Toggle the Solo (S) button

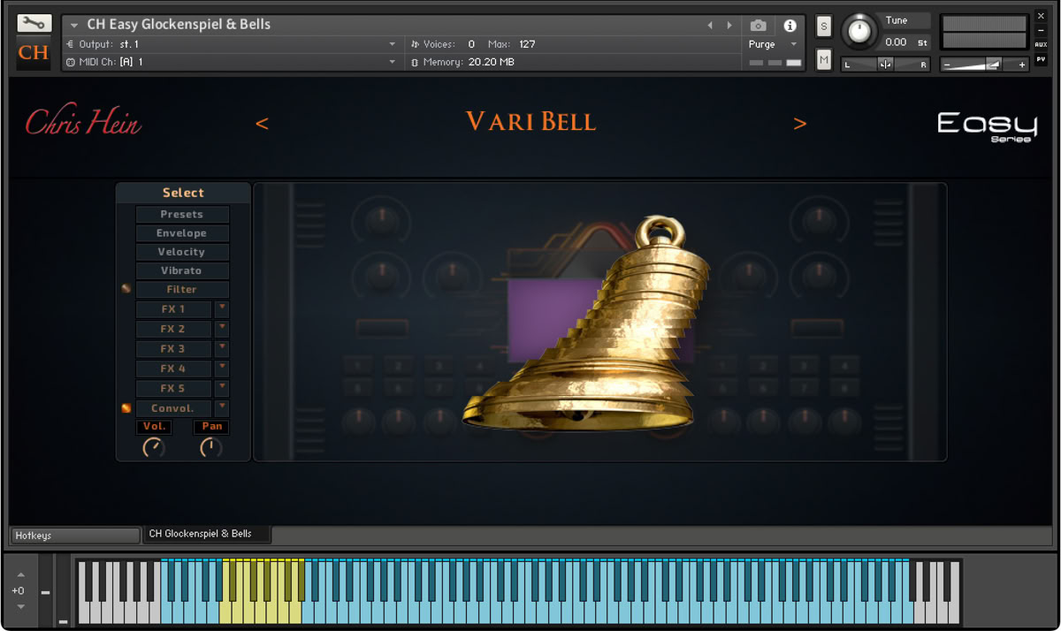824,27
